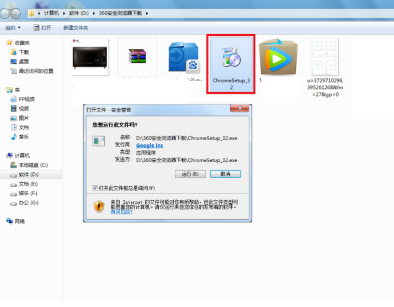Click the yellow security shield icon
The image size is (394, 307).
(x=99, y=206)
